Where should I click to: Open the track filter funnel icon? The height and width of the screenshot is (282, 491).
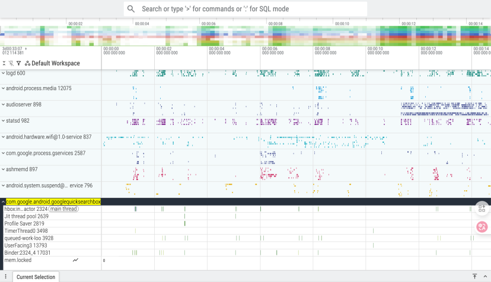pos(18,63)
